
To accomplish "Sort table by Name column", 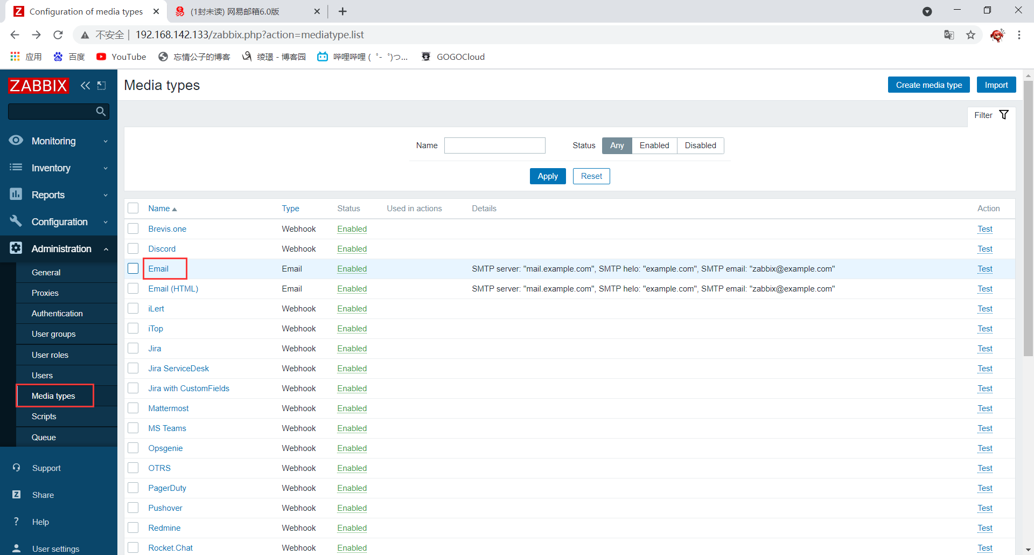I will (162, 209).
